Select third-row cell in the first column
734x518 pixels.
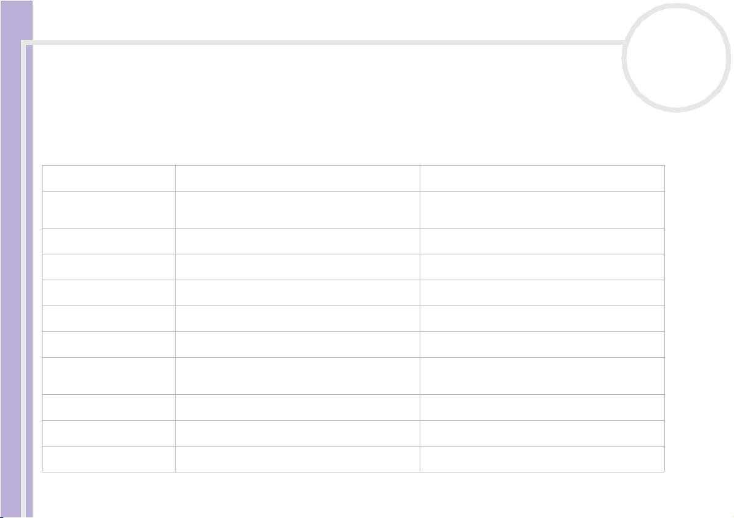click(108, 241)
